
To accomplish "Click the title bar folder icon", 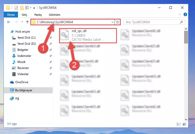I will (8, 8).
